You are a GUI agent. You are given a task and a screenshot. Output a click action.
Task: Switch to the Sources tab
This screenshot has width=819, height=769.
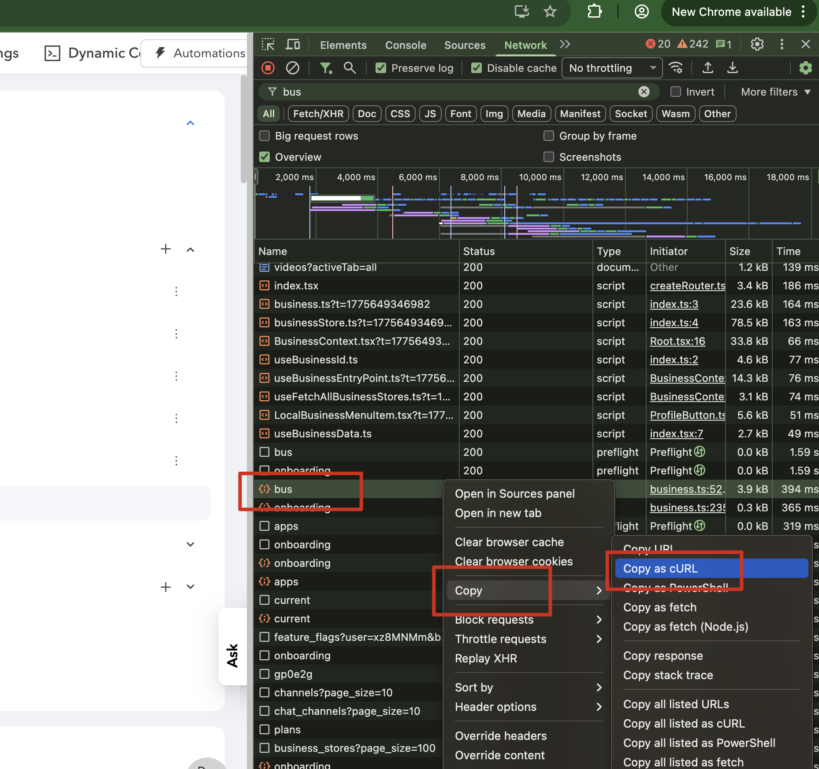coord(465,45)
